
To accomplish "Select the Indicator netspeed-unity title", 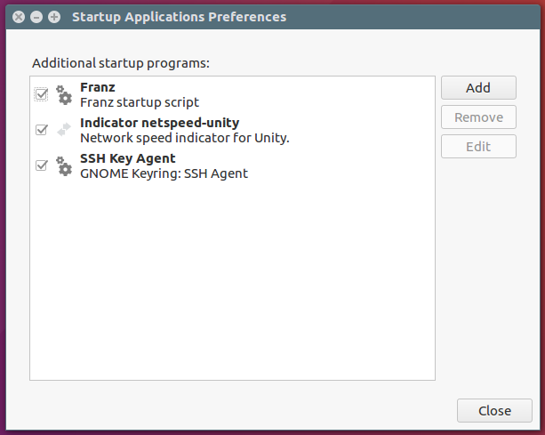I will pyautogui.click(x=159, y=123).
